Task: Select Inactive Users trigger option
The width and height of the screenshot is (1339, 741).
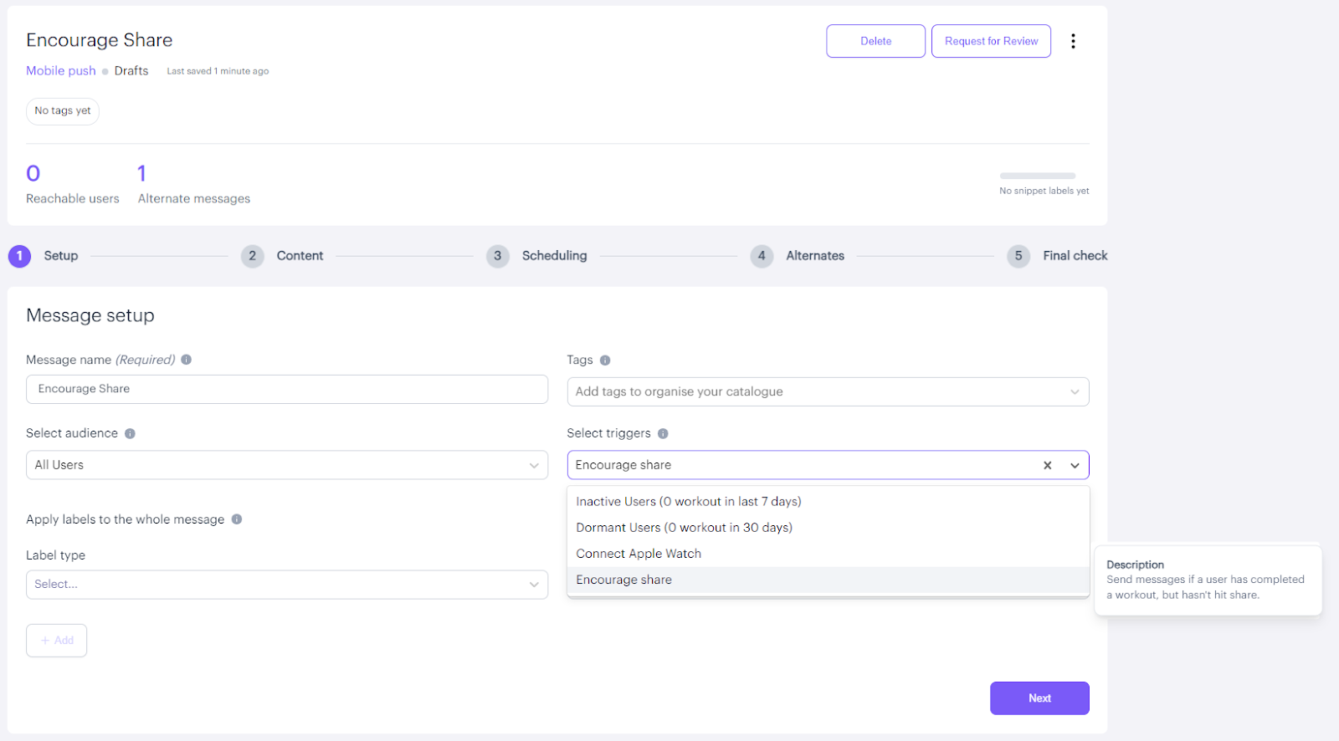Action: [x=688, y=502]
